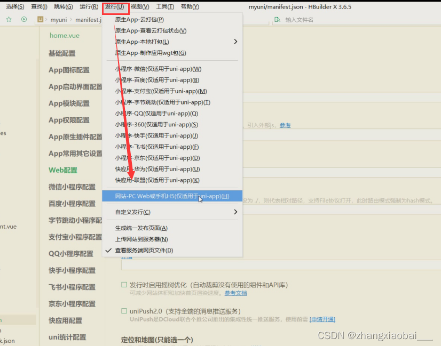Open the 帮助(Y) menu
441x346 pixels.
click(190, 7)
